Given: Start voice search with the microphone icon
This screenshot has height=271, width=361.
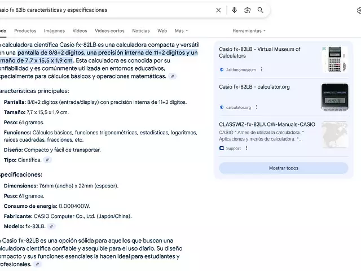Looking at the screenshot, I should (234, 10).
